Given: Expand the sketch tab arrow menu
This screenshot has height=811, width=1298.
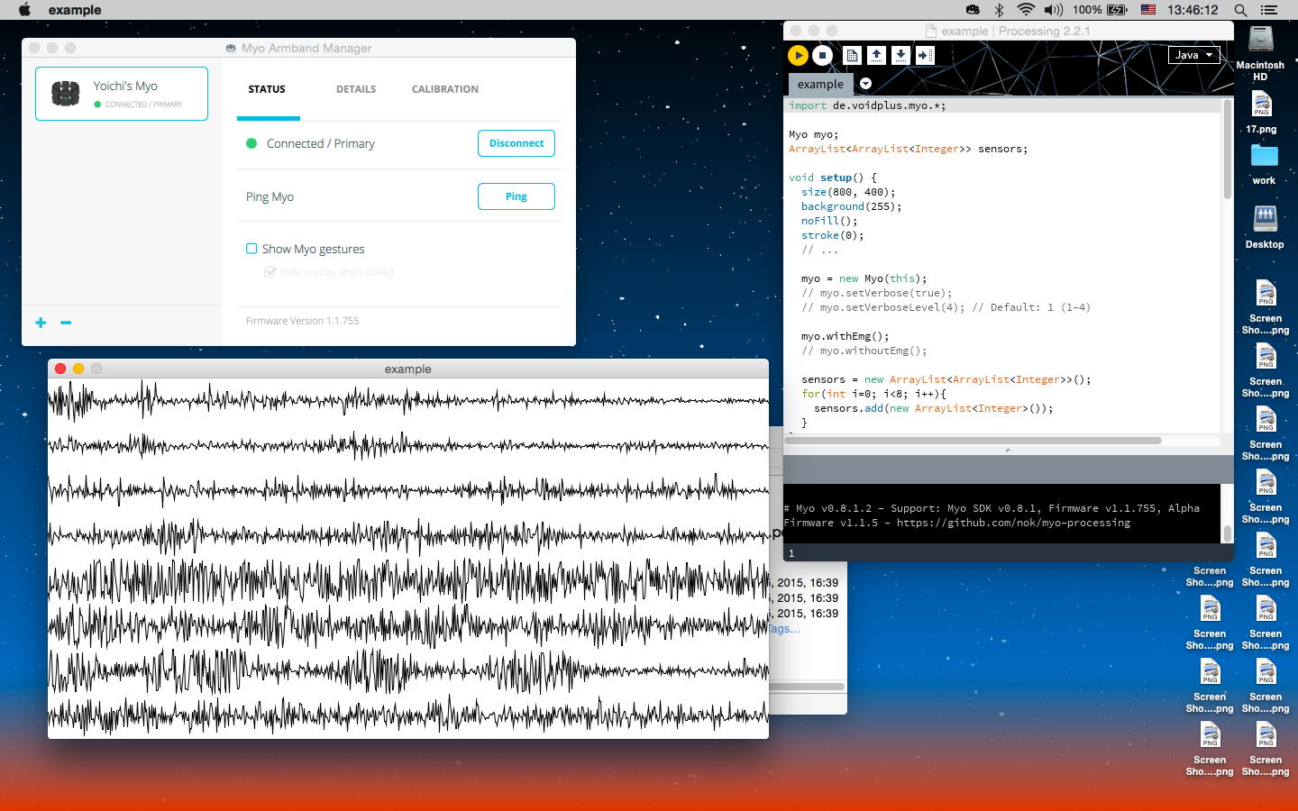Looking at the screenshot, I should tap(865, 84).
